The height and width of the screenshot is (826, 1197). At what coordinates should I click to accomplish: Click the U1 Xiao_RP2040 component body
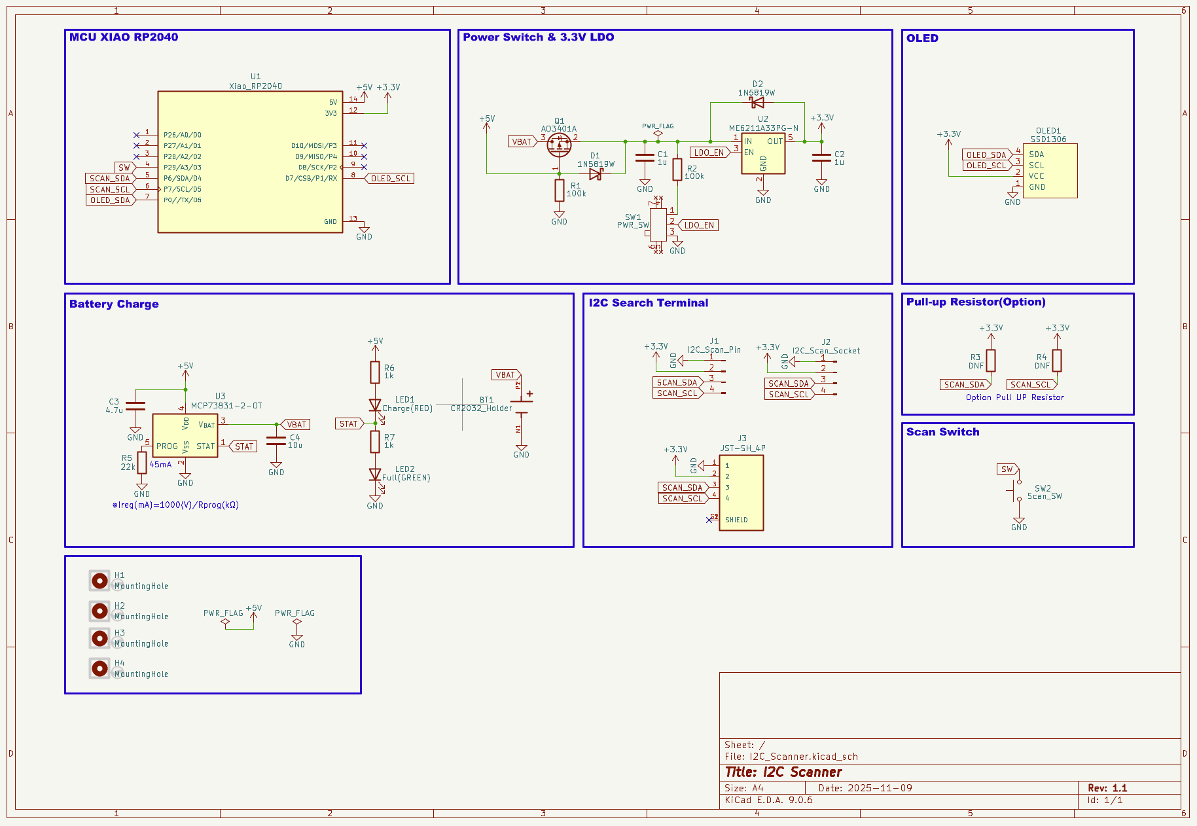click(250, 162)
